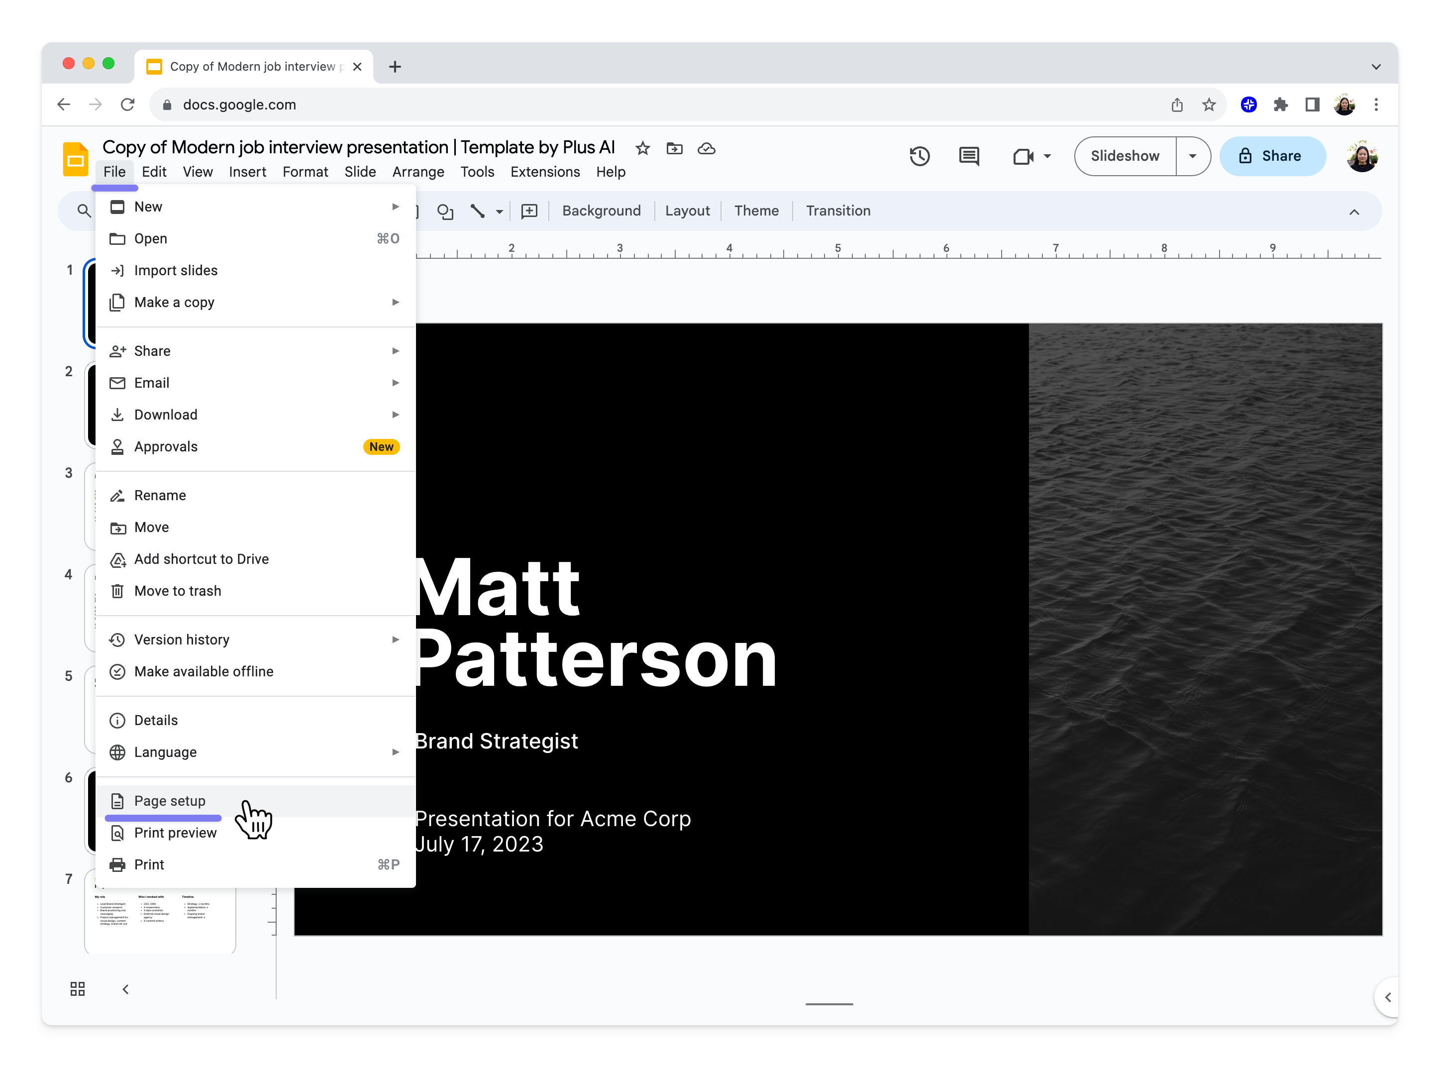Click the share page icon in address bar
1440x1067 pixels.
1177,105
